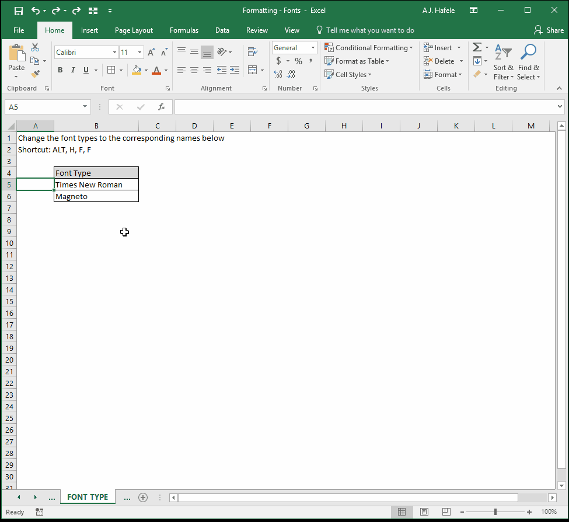569x522 pixels.
Task: Toggle align text left
Action: coord(181,69)
